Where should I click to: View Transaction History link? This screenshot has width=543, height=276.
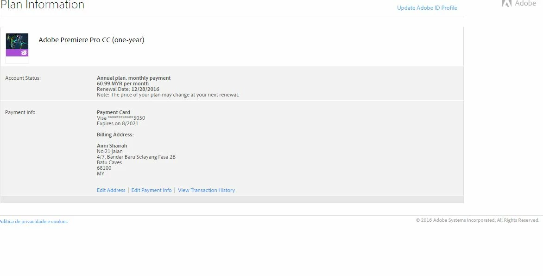(206, 190)
